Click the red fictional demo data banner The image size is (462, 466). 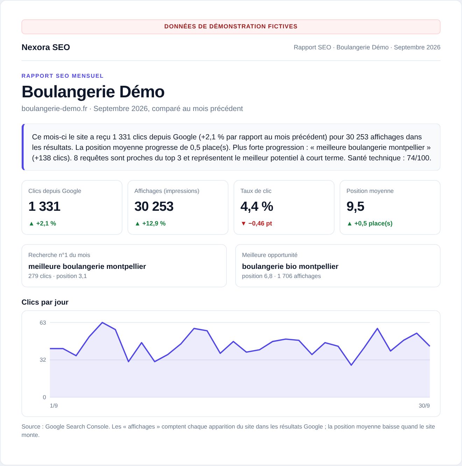231,27
